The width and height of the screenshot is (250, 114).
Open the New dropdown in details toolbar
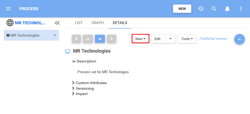tap(141, 39)
